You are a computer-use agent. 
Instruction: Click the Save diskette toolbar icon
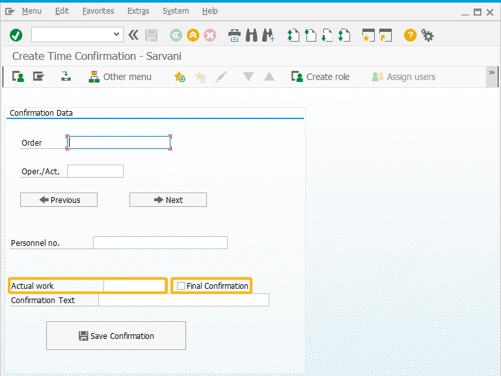pos(152,35)
